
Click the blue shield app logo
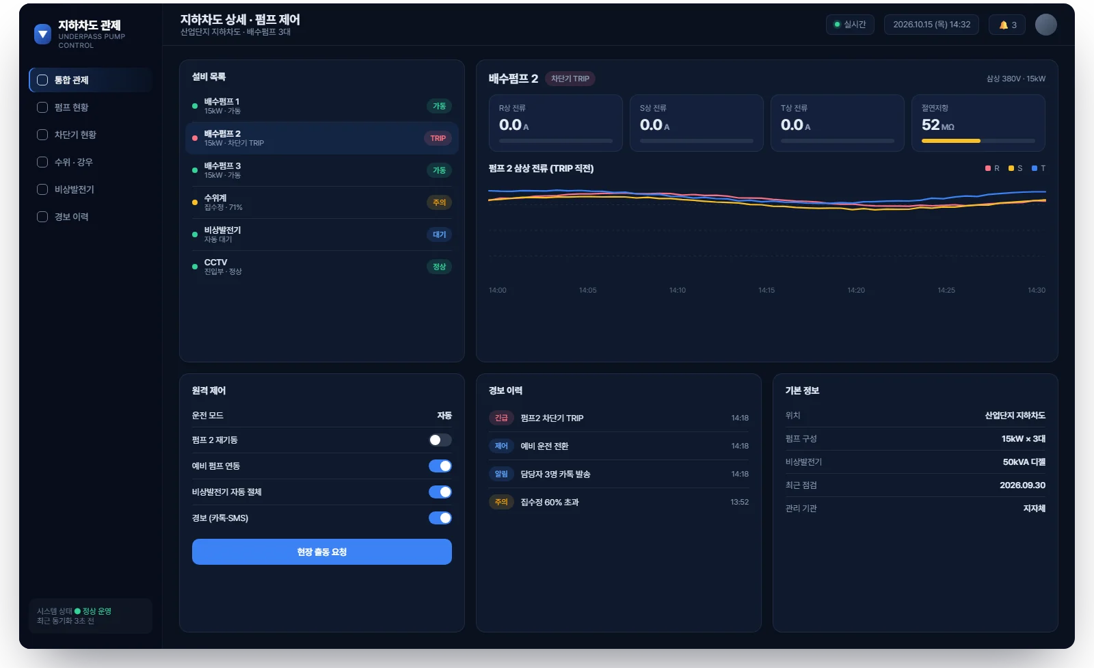[x=42, y=34]
